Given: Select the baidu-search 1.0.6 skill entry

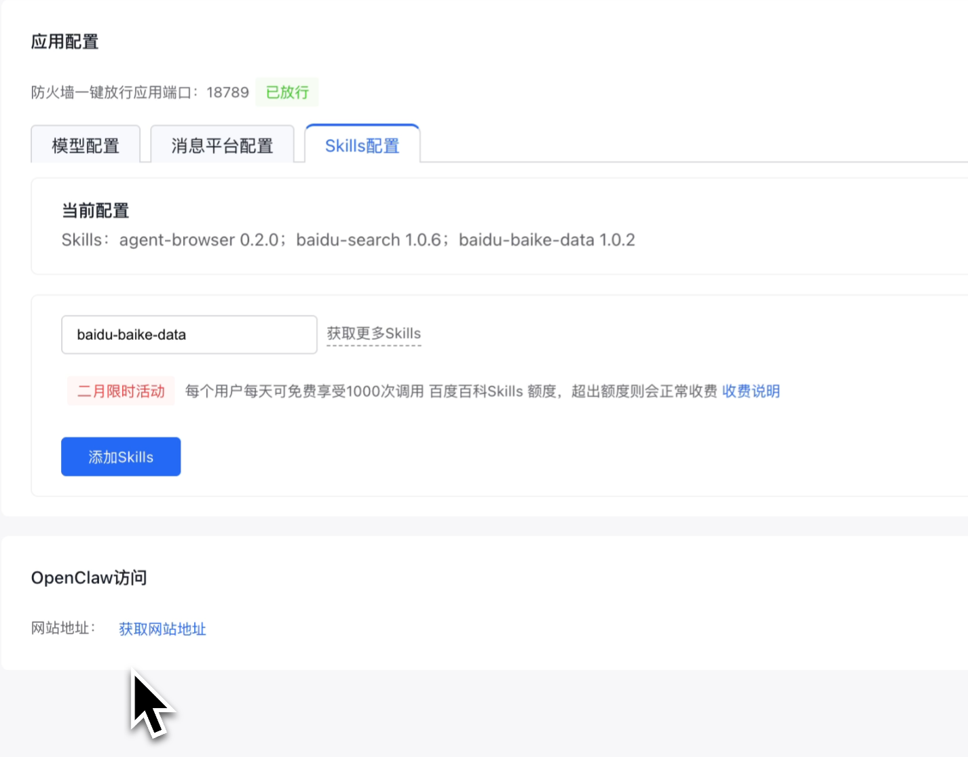Looking at the screenshot, I should coord(367,240).
